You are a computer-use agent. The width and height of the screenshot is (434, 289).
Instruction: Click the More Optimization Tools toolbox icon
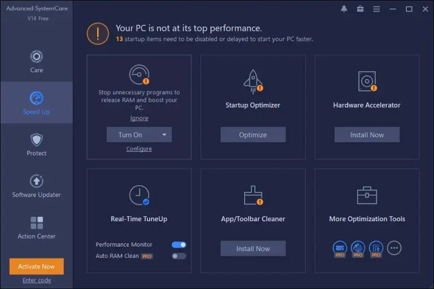pyautogui.click(x=367, y=195)
